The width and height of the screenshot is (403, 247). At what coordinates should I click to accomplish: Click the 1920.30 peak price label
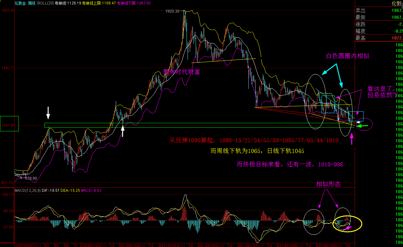172,11
